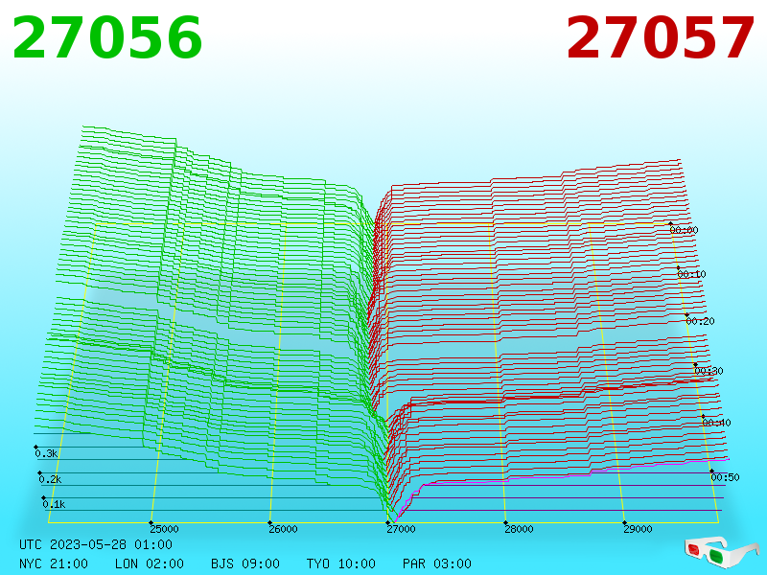Click the 25000 price axis label
767x575 pixels.
(x=164, y=529)
